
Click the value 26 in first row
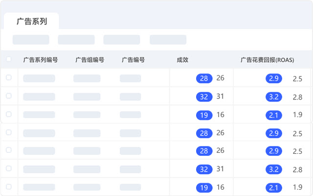[221, 78]
